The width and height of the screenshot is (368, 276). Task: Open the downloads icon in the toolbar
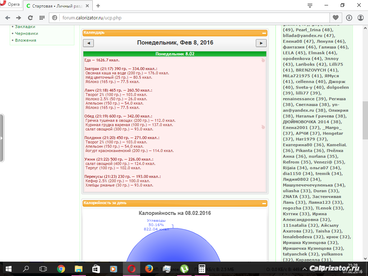click(x=349, y=18)
